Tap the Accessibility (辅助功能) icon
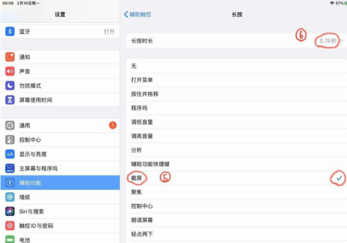The height and width of the screenshot is (243, 347). pos(10,183)
